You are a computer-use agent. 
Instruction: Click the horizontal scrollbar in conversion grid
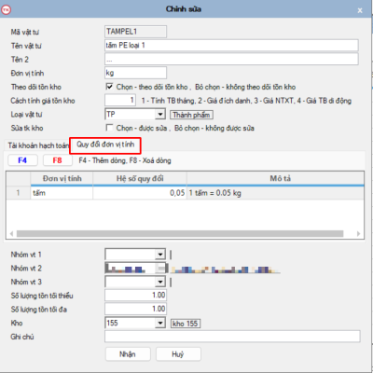coord(180,233)
